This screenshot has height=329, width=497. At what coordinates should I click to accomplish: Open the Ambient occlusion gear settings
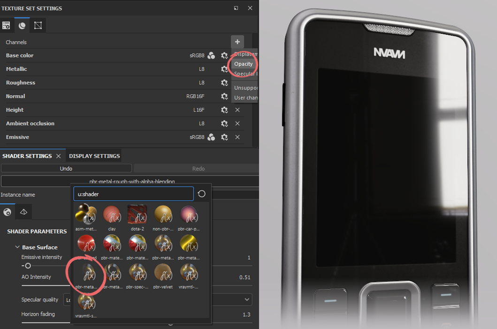(224, 123)
